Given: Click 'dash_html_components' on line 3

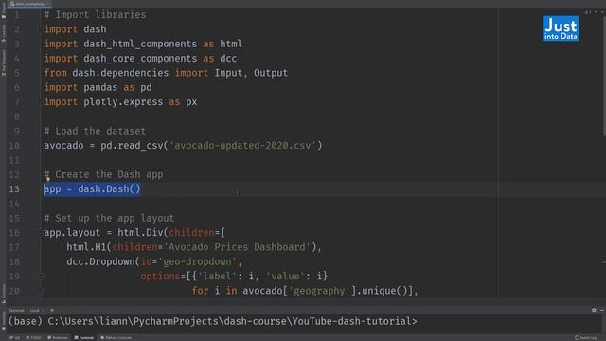Looking at the screenshot, I should point(140,45).
